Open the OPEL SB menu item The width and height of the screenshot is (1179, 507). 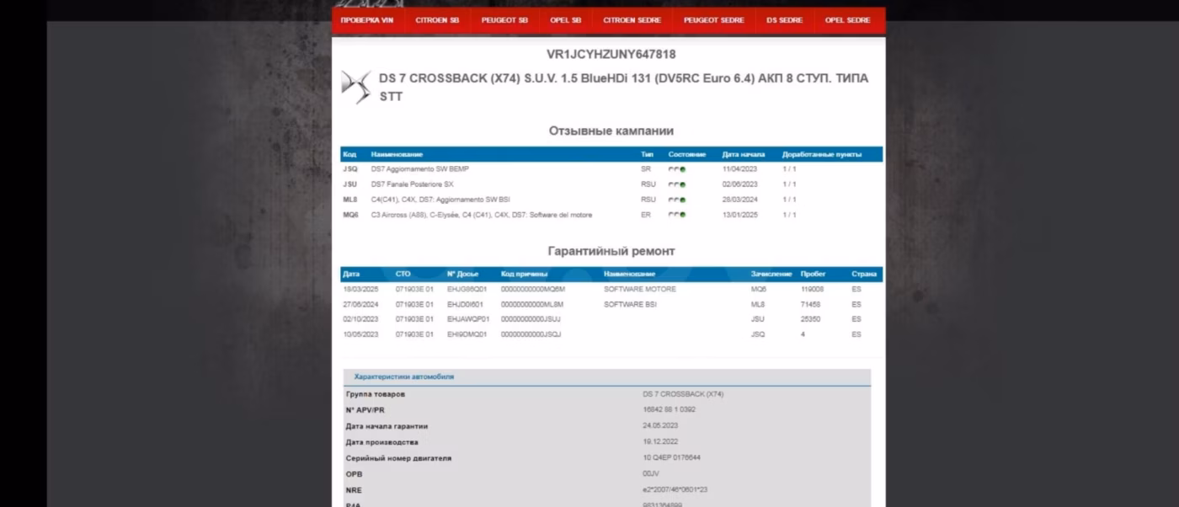tap(565, 20)
